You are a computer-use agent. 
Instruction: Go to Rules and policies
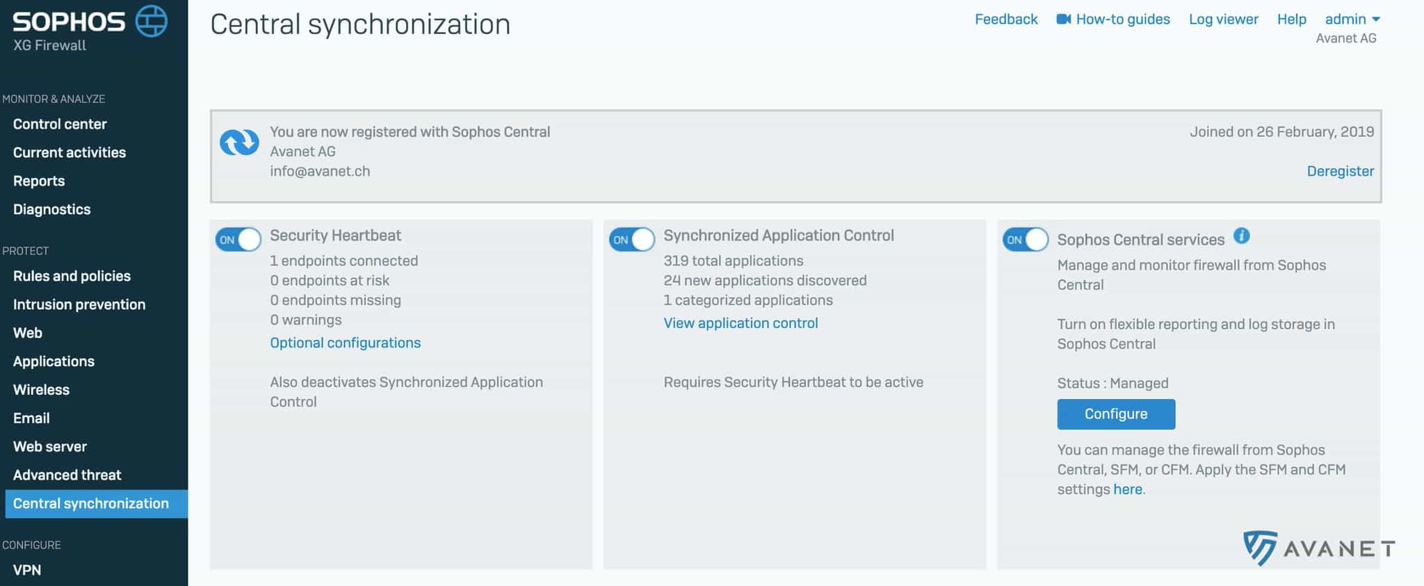click(72, 276)
